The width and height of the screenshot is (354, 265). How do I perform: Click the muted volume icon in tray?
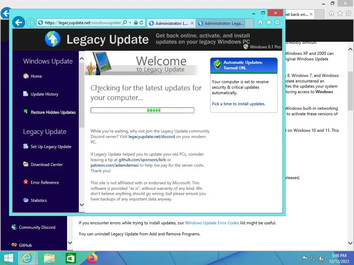tap(322, 258)
